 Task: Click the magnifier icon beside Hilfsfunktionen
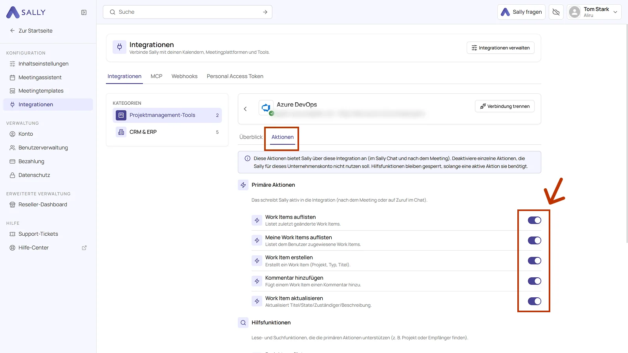[x=243, y=323]
